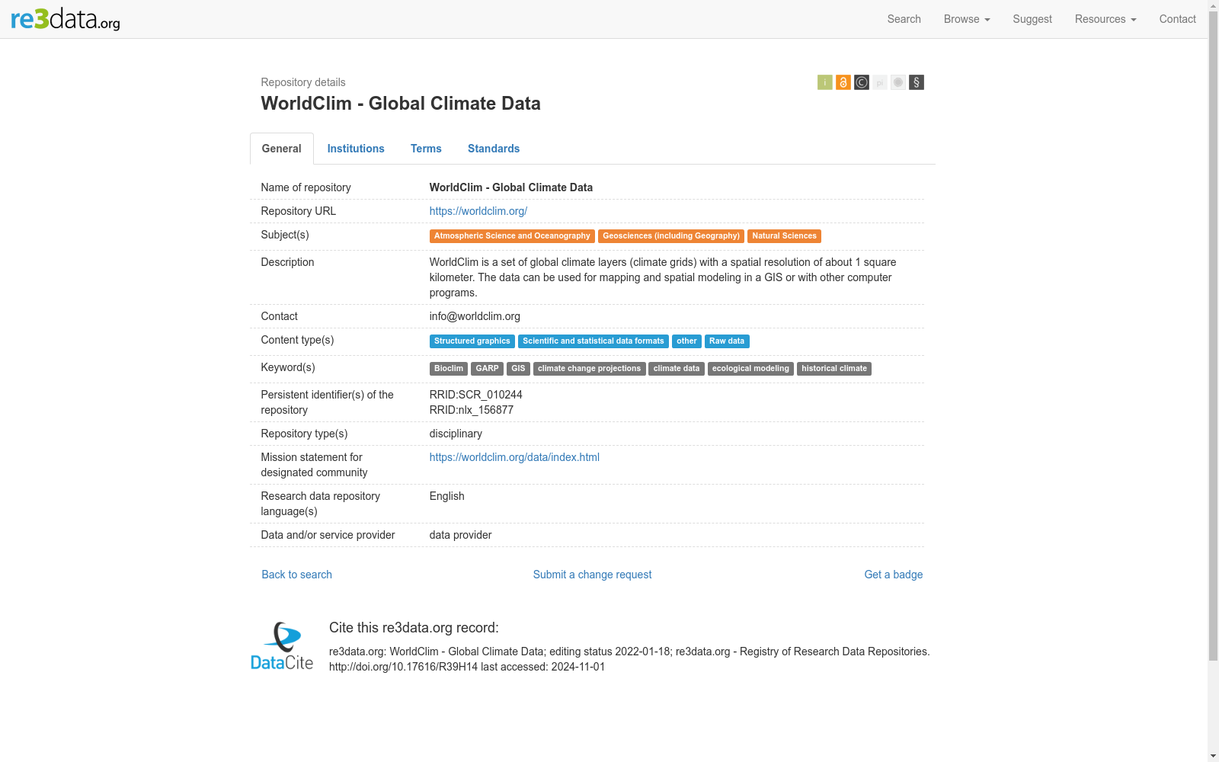Click the scrollbar down arrow
The image size is (1219, 762).
point(1213,756)
